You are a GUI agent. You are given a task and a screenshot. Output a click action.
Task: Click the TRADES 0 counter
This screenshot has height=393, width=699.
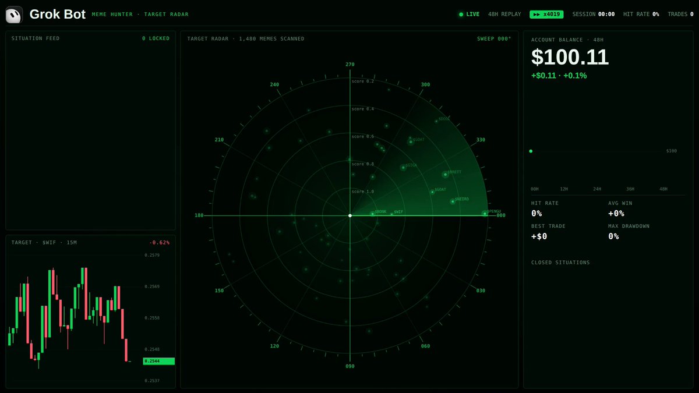pyautogui.click(x=680, y=14)
